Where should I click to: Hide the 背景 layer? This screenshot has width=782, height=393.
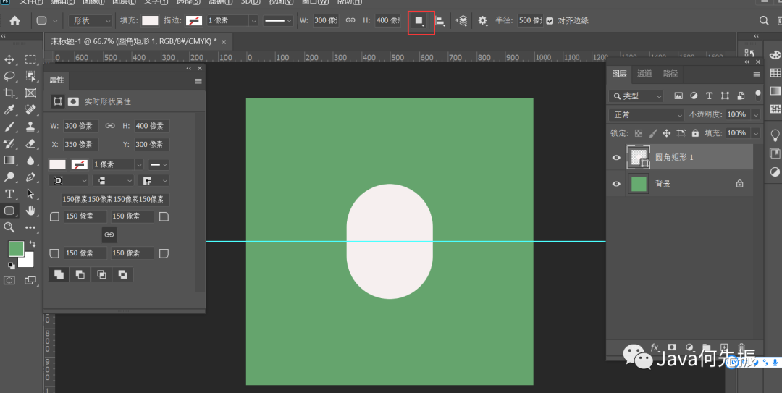pos(616,184)
